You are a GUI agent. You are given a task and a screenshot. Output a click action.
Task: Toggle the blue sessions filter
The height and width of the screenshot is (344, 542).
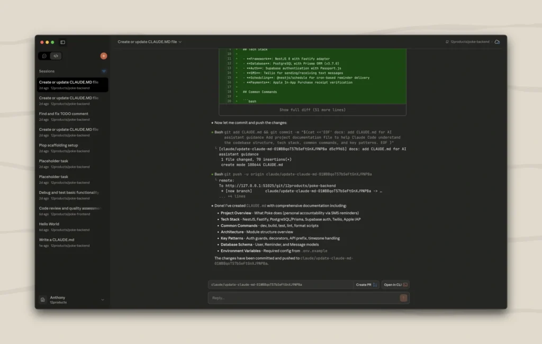[104, 71]
